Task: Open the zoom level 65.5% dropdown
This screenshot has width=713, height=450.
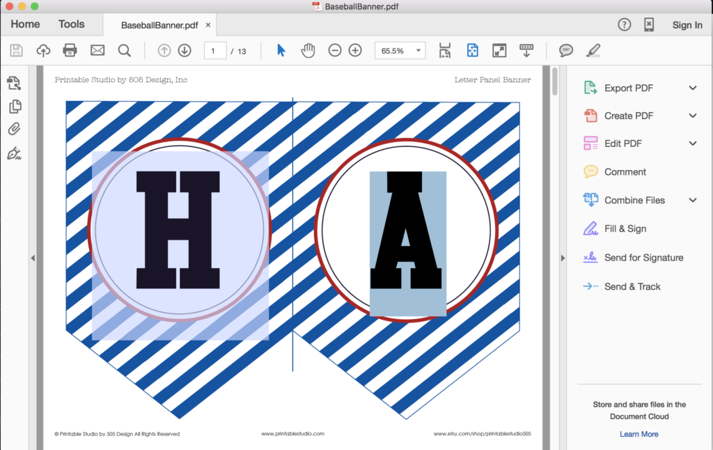Action: point(400,50)
